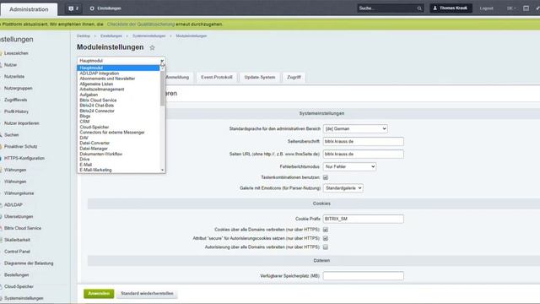Click the Einstellungen gear icon in top bar

click(92, 8)
